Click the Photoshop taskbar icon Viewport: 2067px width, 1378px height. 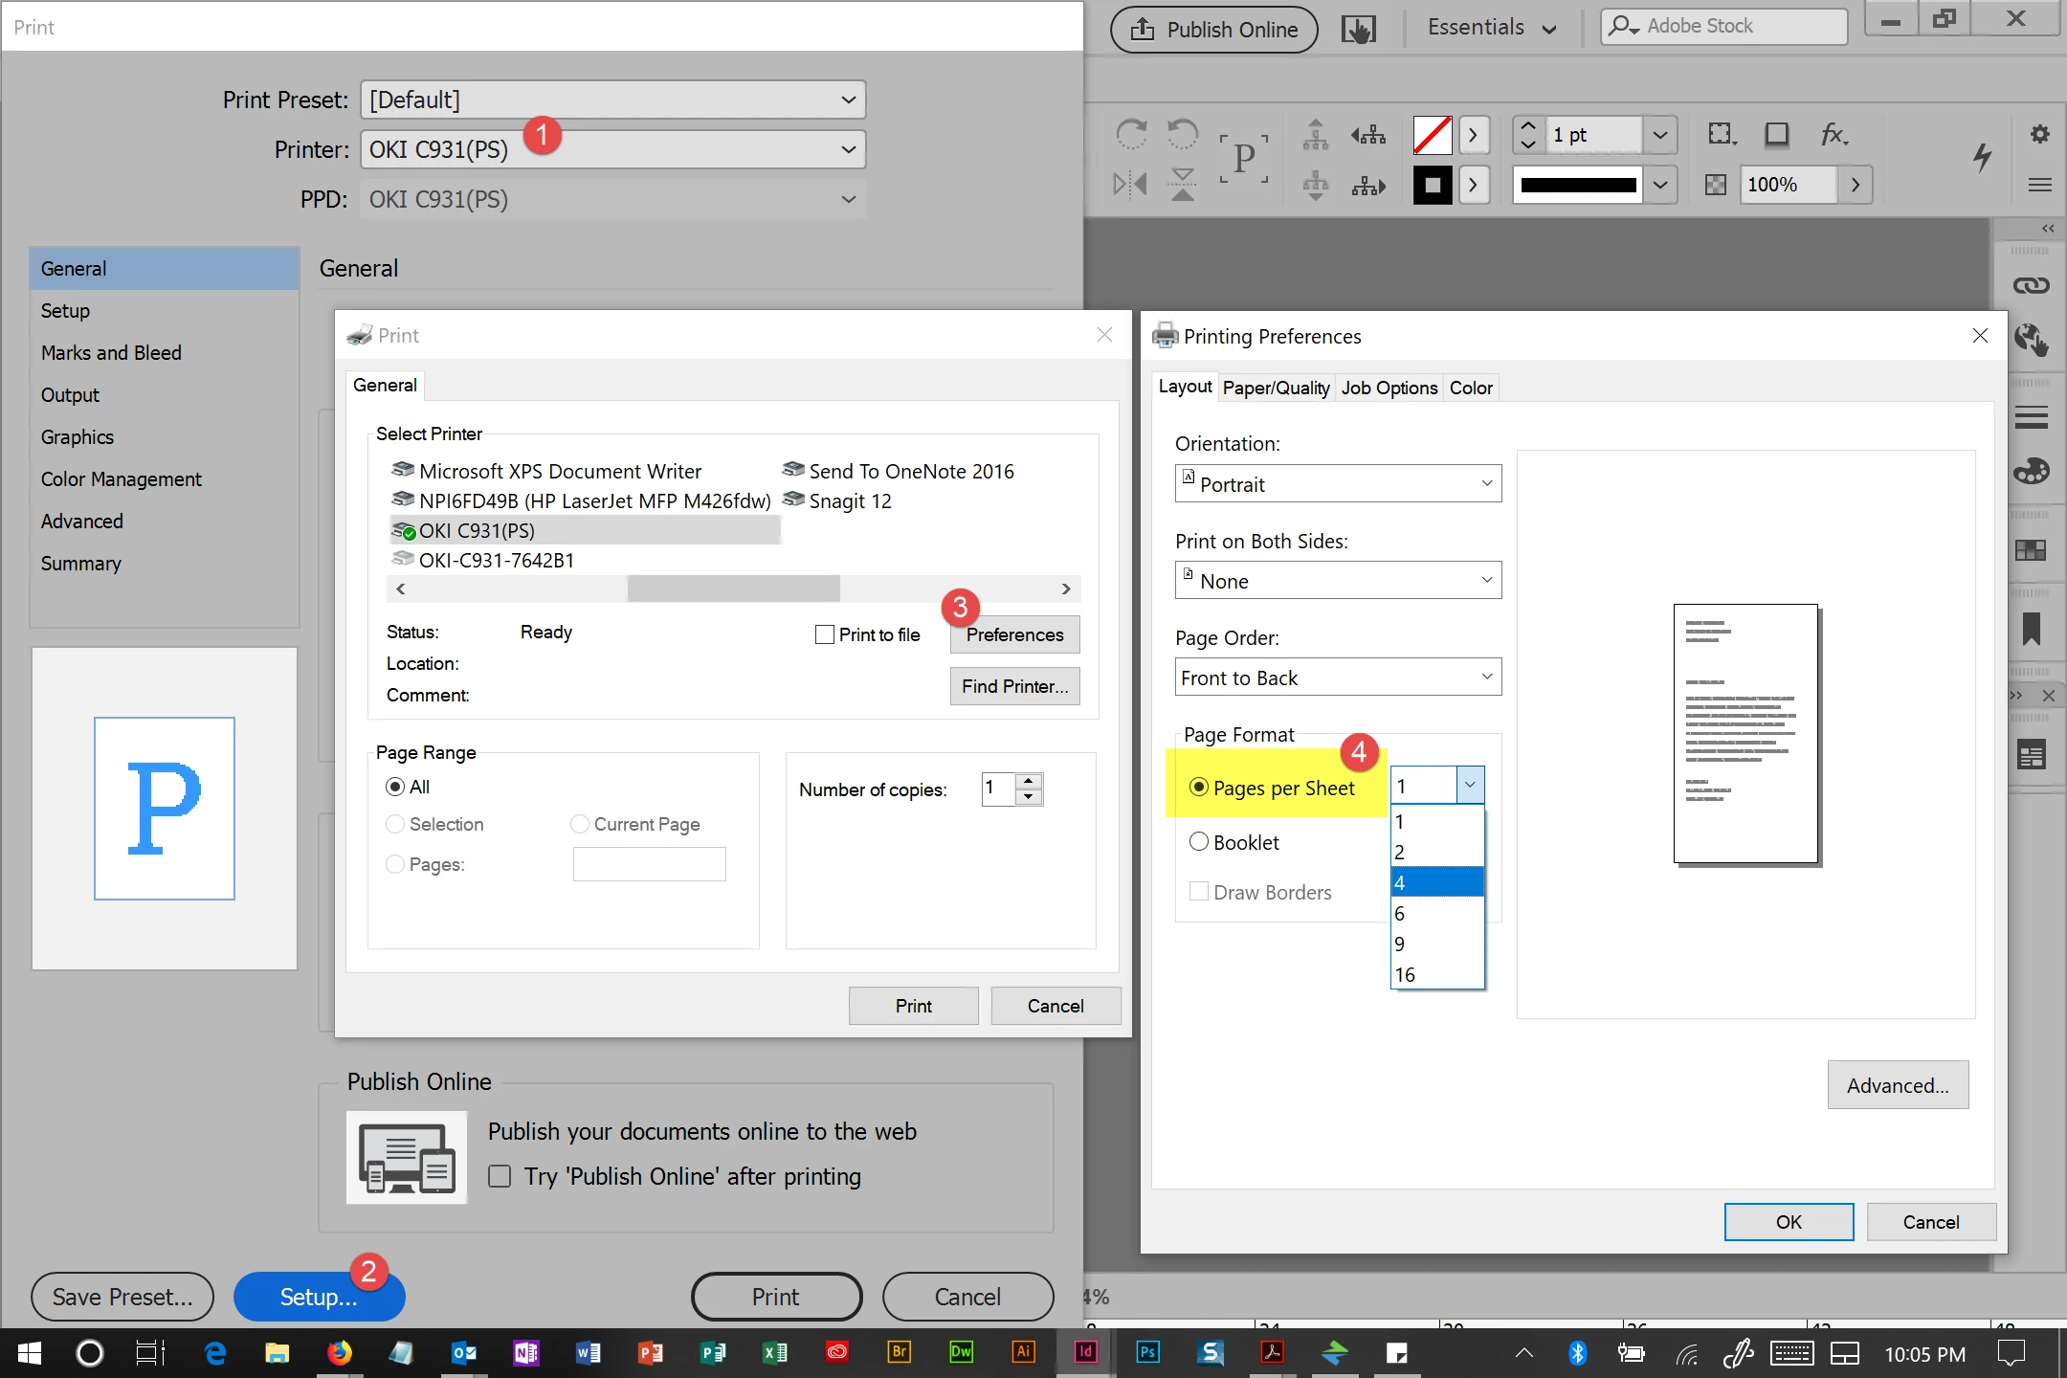tap(1147, 1352)
